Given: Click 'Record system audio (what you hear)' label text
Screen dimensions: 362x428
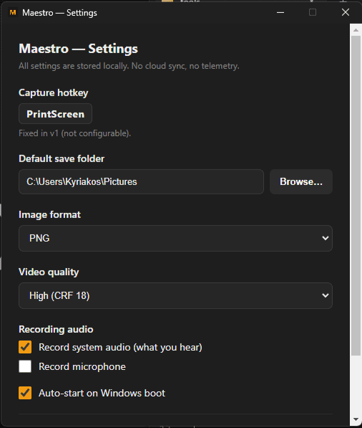Looking at the screenshot, I should pos(120,347).
